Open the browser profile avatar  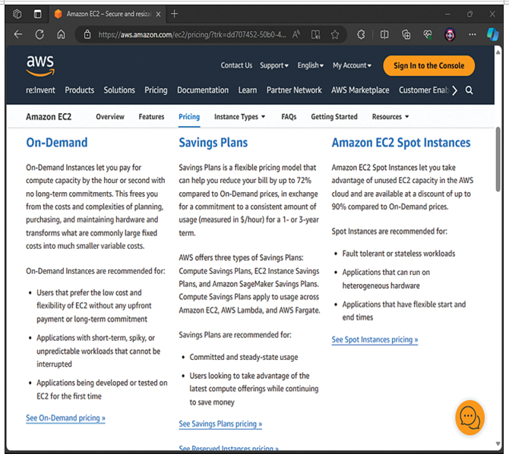(450, 34)
